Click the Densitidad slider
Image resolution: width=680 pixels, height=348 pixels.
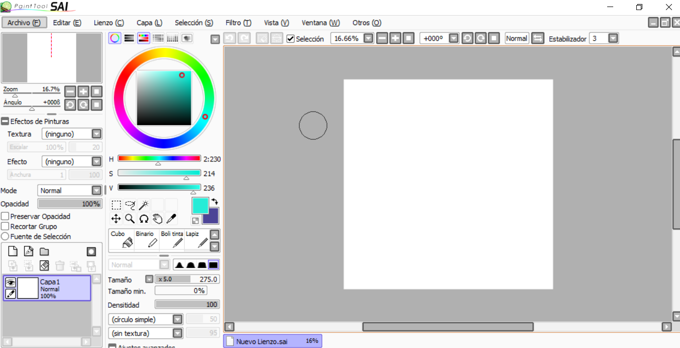coord(187,304)
